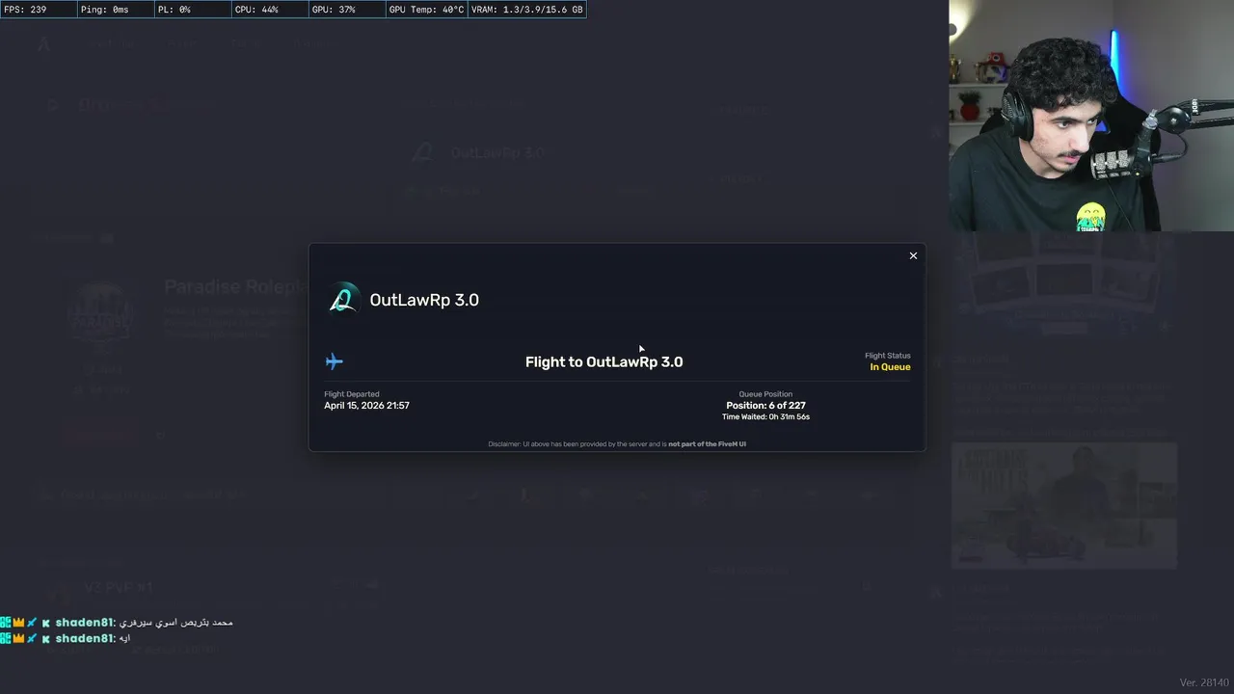The width and height of the screenshot is (1234, 694).
Task: Click the 'FPS: 239' overlay stat
Action: (39, 10)
